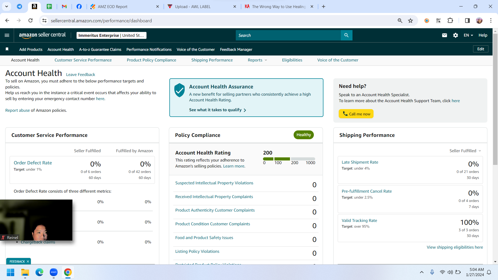
Task: Click the Leave Feedback link
Action: (80, 75)
